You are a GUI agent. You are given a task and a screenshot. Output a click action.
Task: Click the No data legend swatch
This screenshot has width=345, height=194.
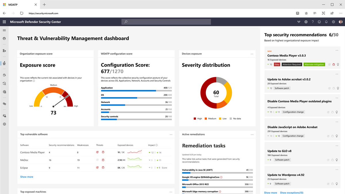tap(231, 118)
